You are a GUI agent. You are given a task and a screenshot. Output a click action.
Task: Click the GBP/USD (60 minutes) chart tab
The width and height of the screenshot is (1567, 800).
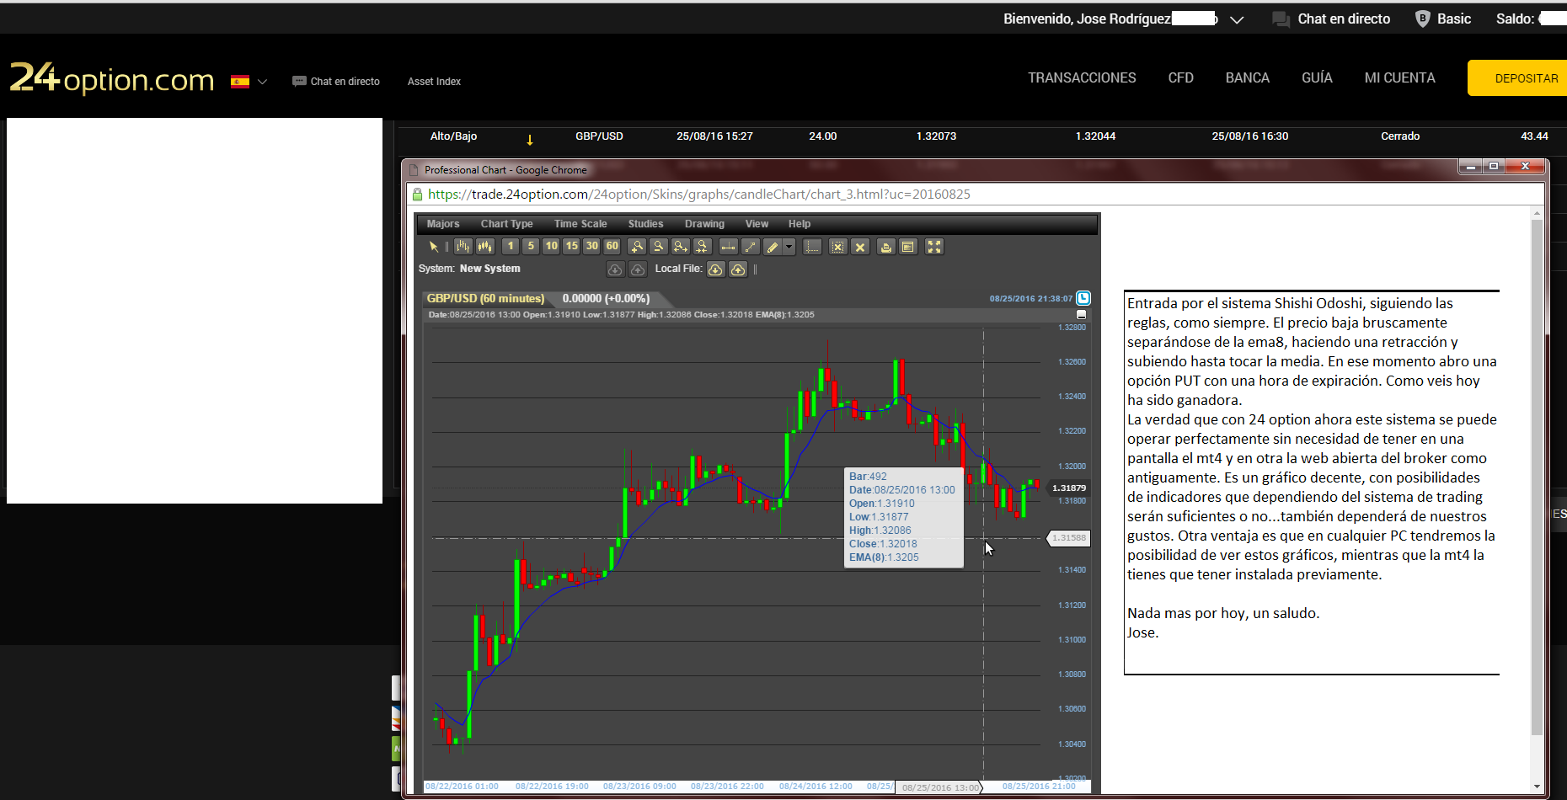(x=485, y=298)
